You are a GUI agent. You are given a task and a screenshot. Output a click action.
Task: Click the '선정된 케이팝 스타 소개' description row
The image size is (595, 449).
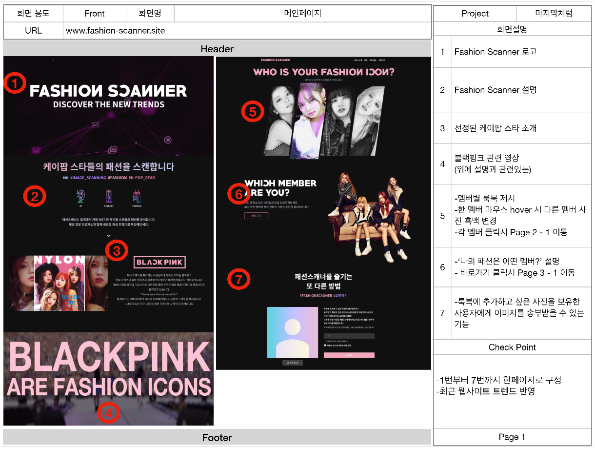point(521,128)
